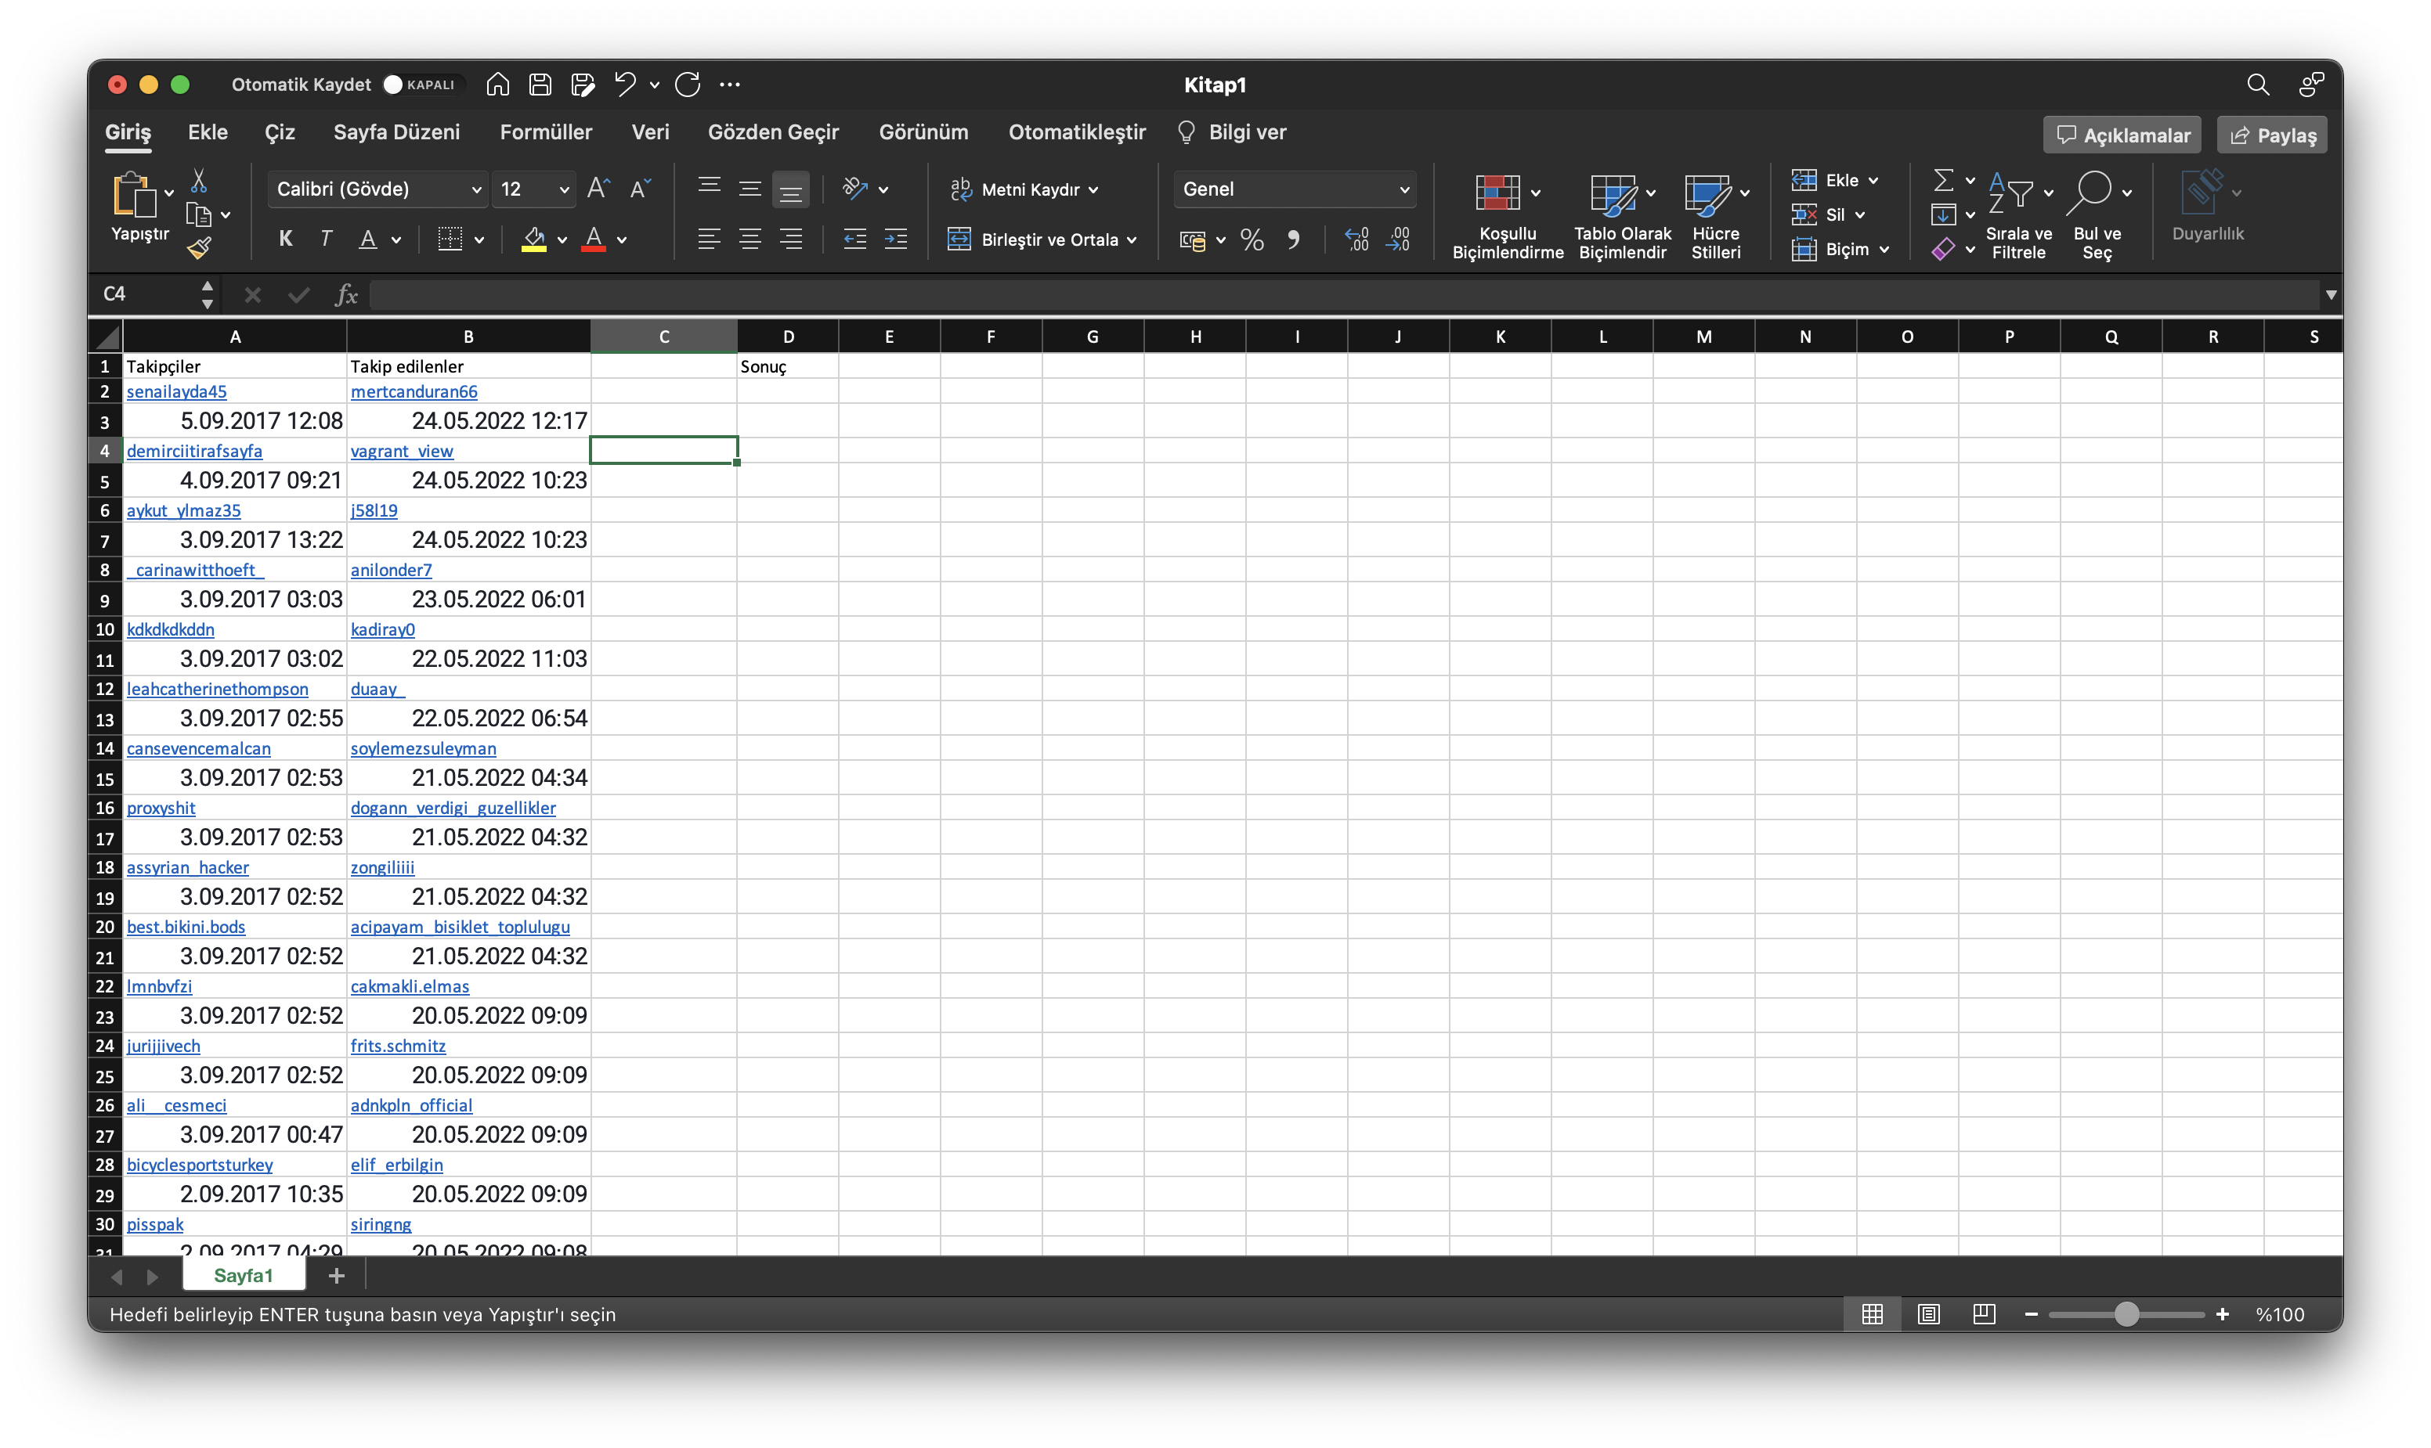Open the Veri ribbon tab
The width and height of the screenshot is (2431, 1448).
tap(650, 131)
